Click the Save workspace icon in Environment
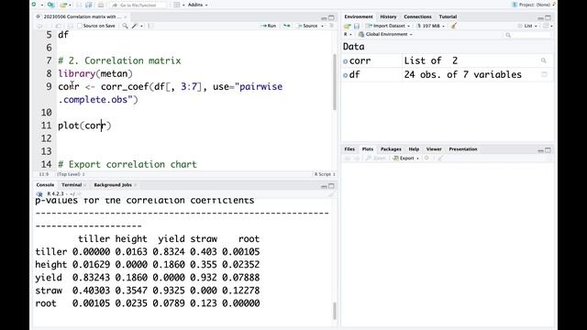 click(x=357, y=26)
